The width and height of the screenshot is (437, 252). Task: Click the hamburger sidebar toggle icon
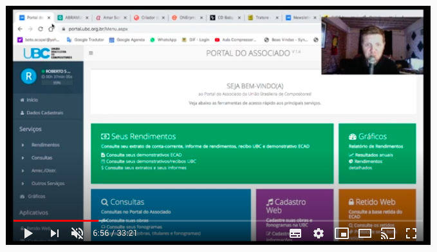pos(91,53)
